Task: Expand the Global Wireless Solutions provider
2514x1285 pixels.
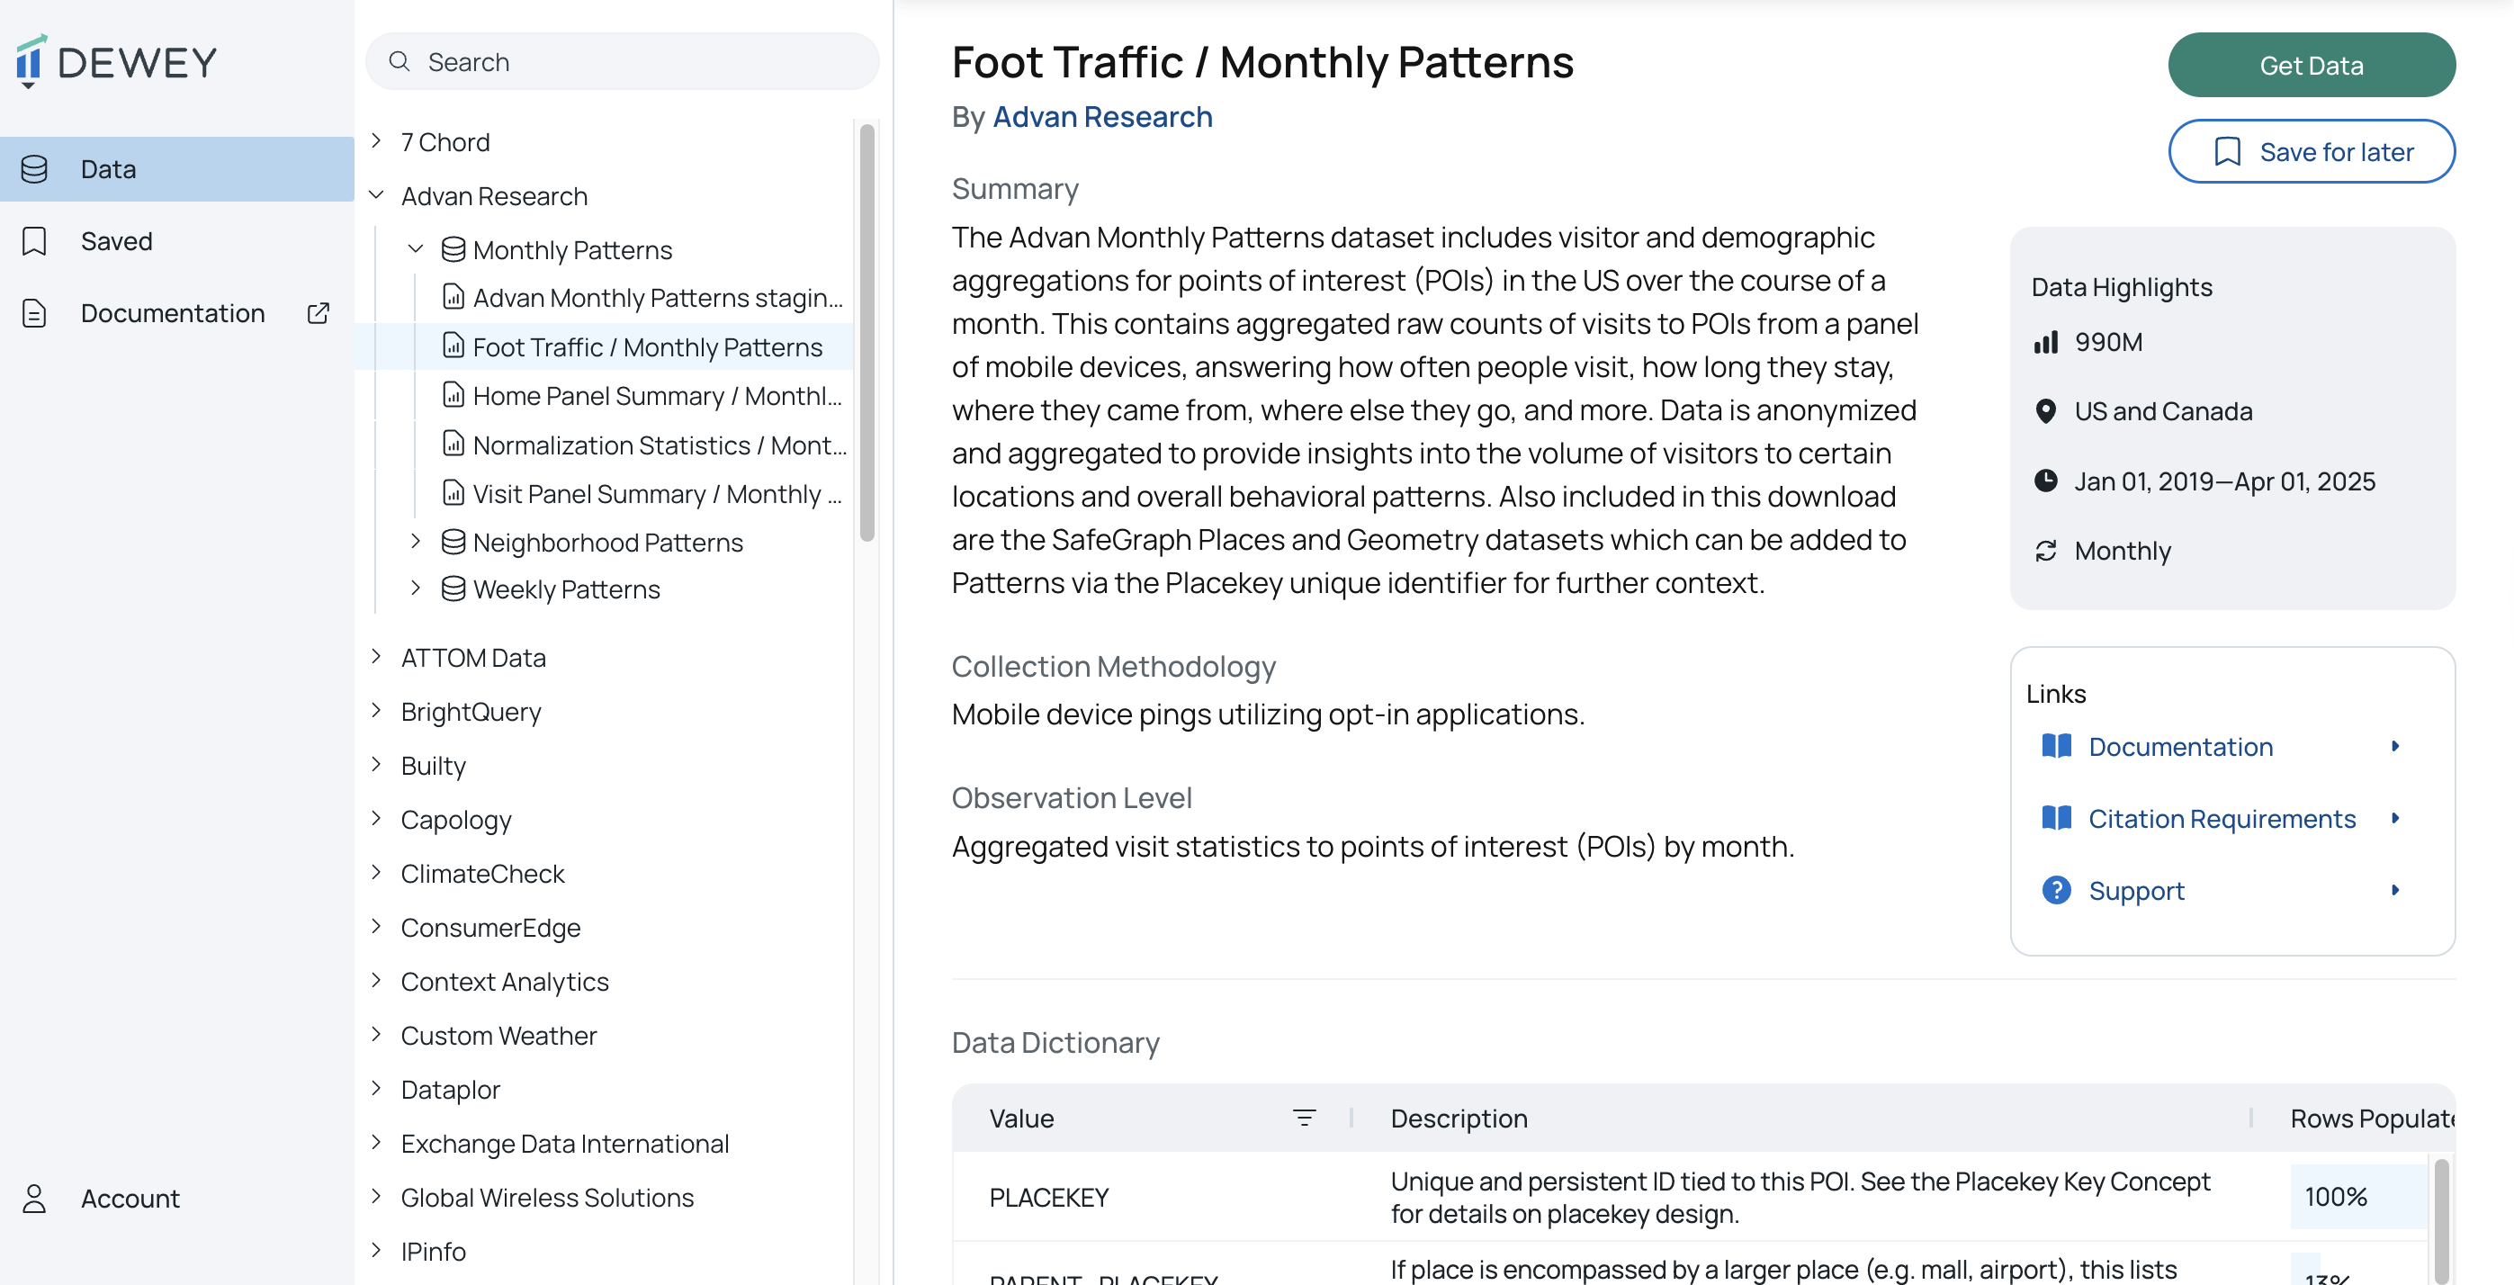Action: click(x=377, y=1196)
